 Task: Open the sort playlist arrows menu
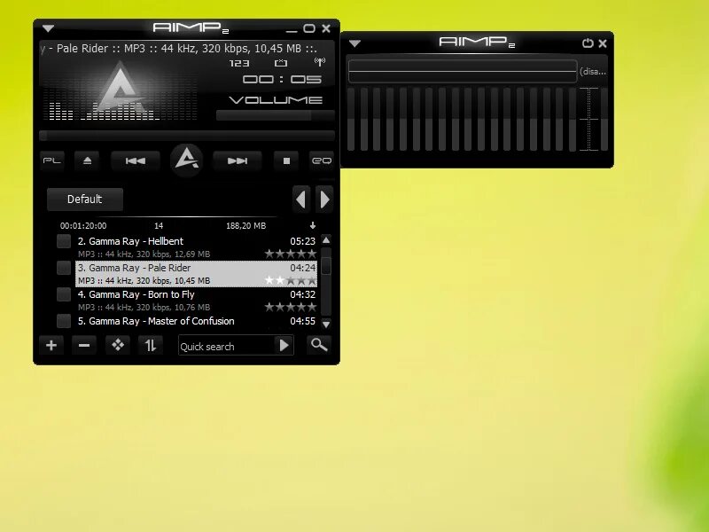coord(151,346)
